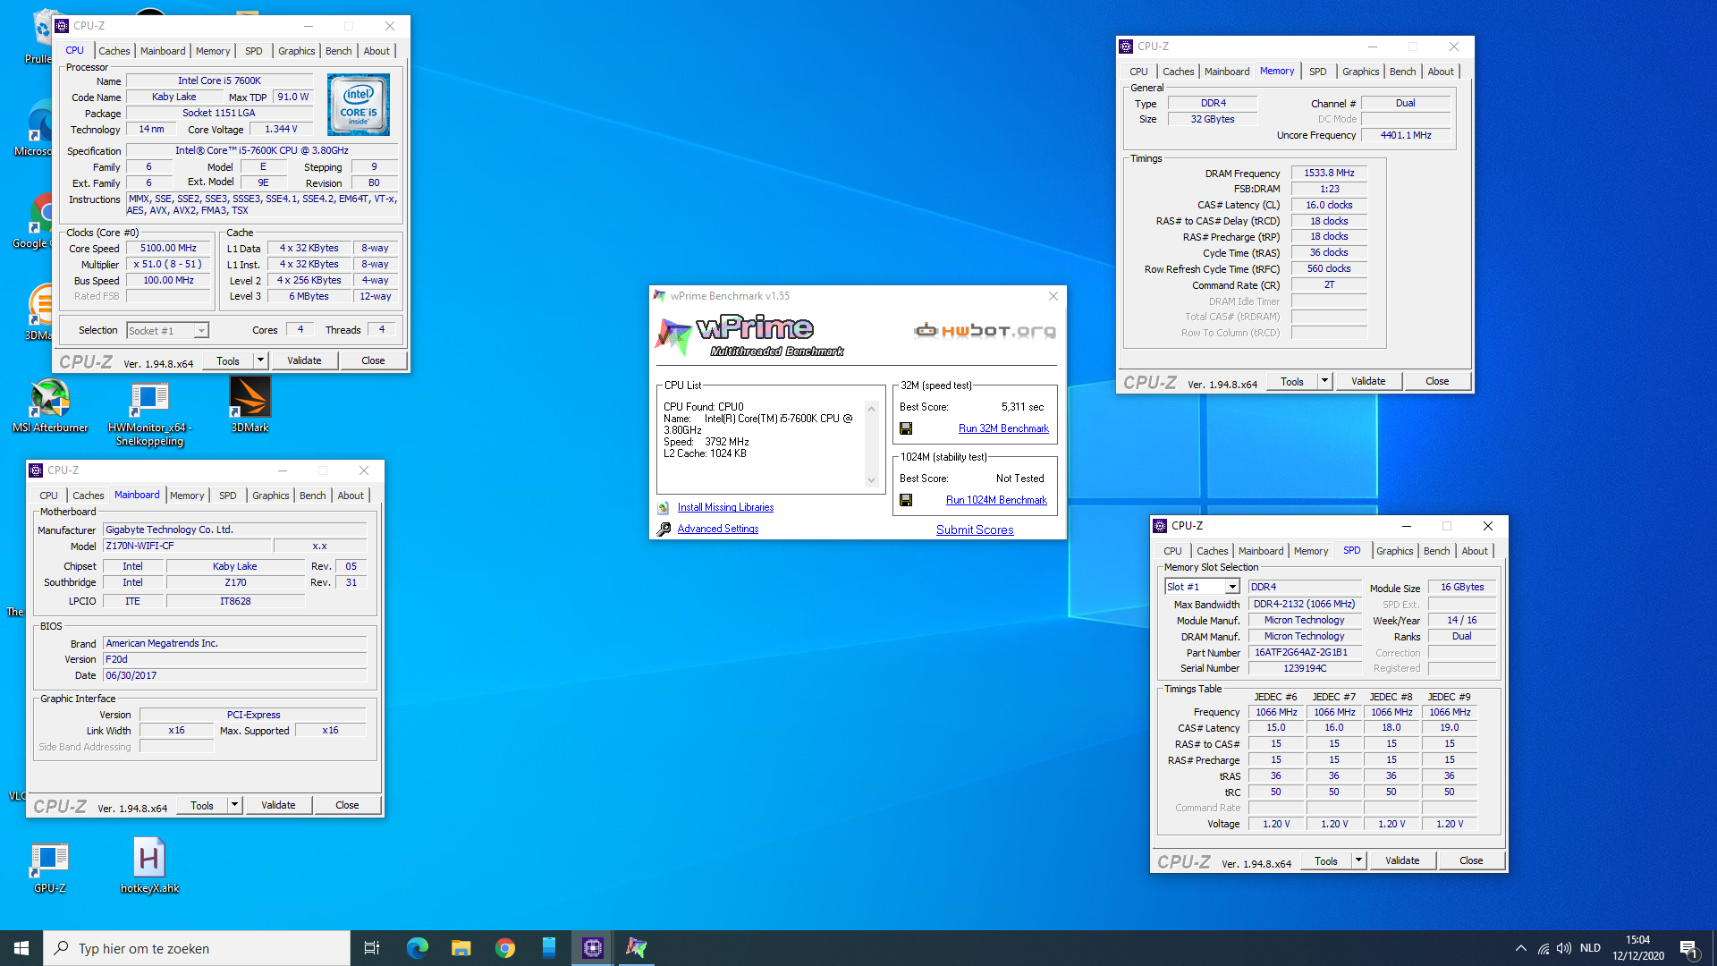Click the floppy save icon under 32M score
The image size is (1717, 966).
906,428
